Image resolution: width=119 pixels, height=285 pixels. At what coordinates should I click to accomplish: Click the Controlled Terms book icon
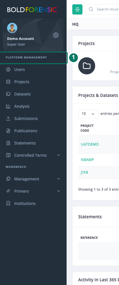click(x=8, y=155)
